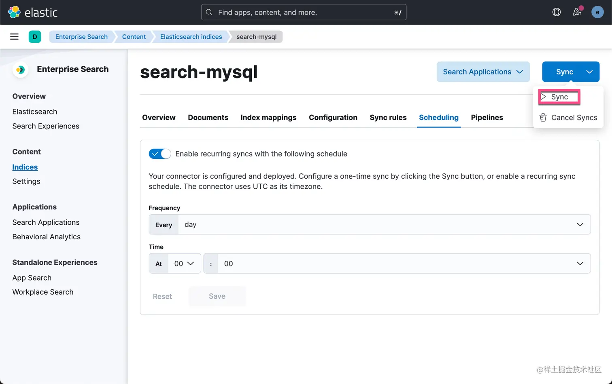Open the Pipelines tab
Image resolution: width=612 pixels, height=384 pixels.
pos(487,118)
